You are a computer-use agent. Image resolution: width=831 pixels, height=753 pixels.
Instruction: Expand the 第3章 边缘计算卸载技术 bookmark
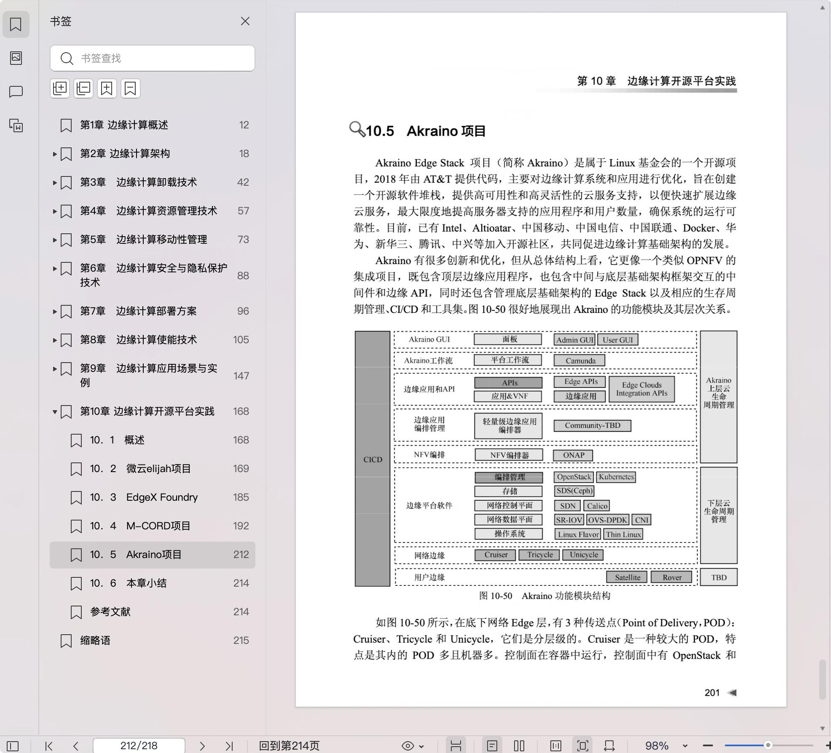tap(55, 183)
